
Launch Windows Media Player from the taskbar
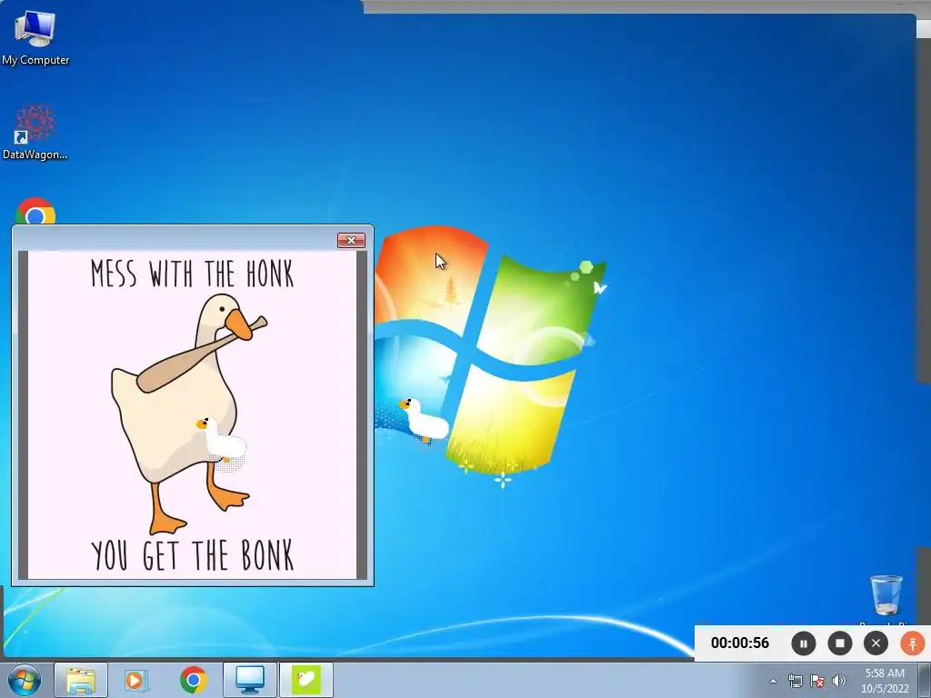(135, 680)
